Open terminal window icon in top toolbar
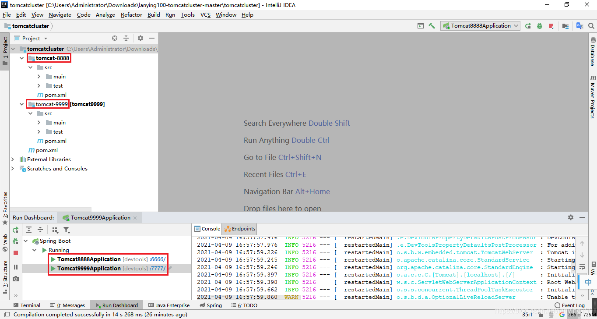This screenshot has height=319, width=597. [x=421, y=26]
